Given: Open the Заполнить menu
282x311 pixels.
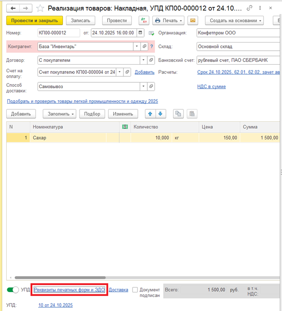Looking at the screenshot, I should pos(60,114).
